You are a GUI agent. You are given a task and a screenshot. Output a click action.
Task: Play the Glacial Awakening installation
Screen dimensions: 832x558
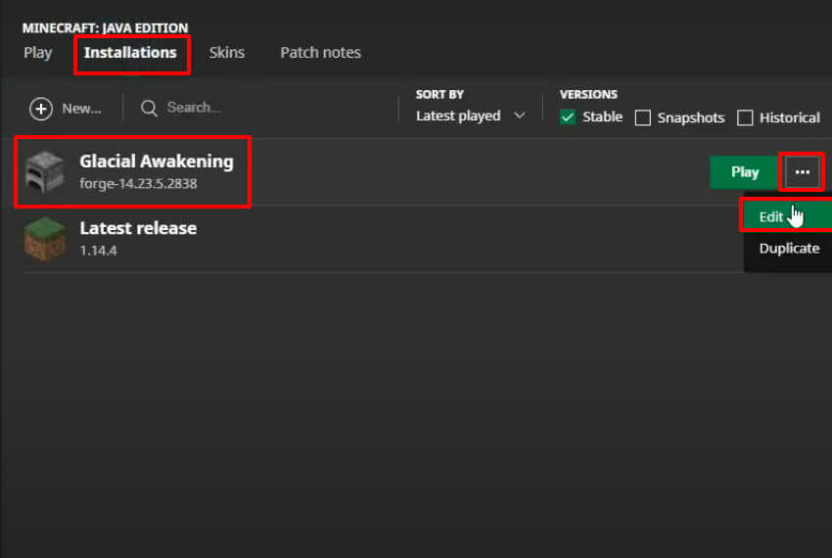745,172
